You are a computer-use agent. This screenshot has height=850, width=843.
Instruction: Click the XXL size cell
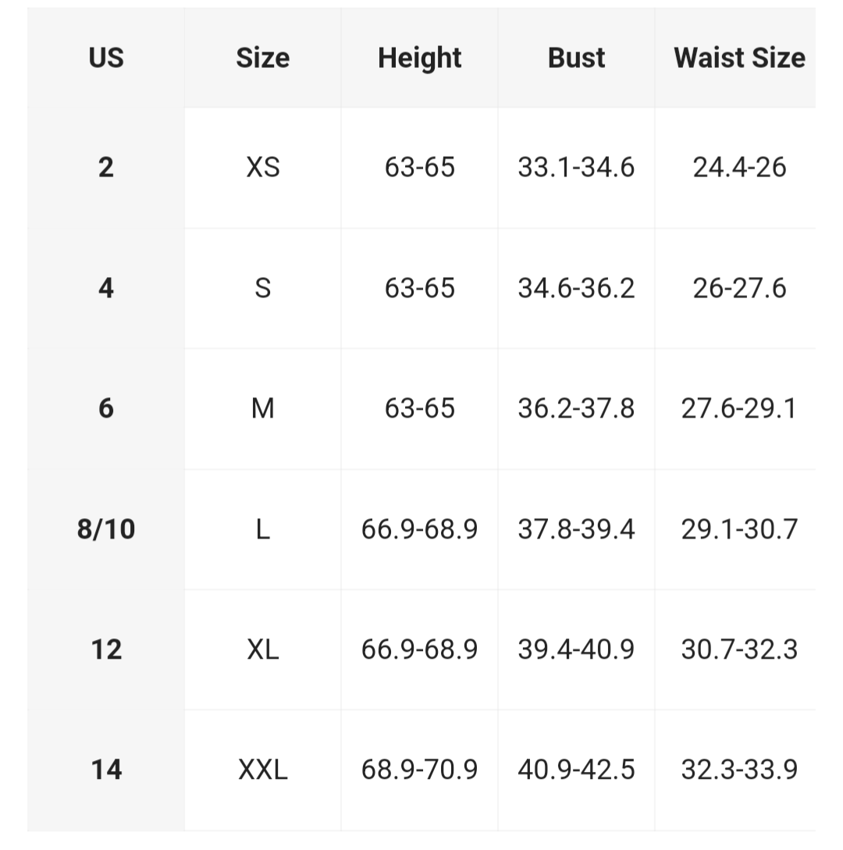tap(262, 770)
